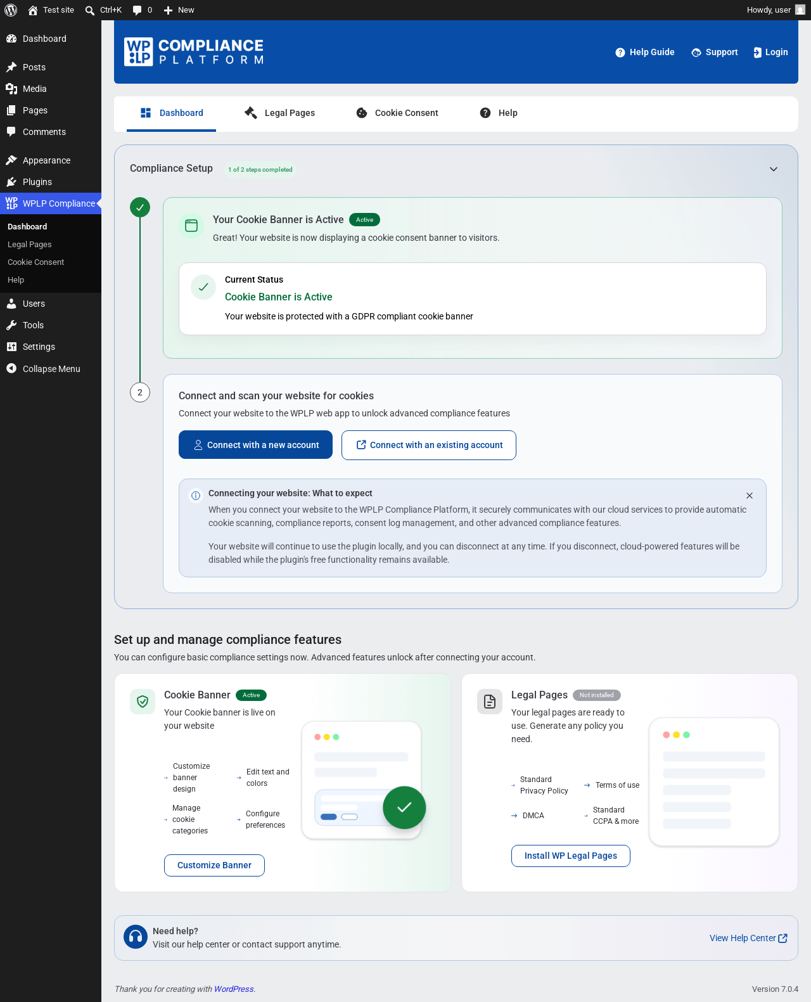
Task: Open the Appearance menu
Action: (x=51, y=160)
